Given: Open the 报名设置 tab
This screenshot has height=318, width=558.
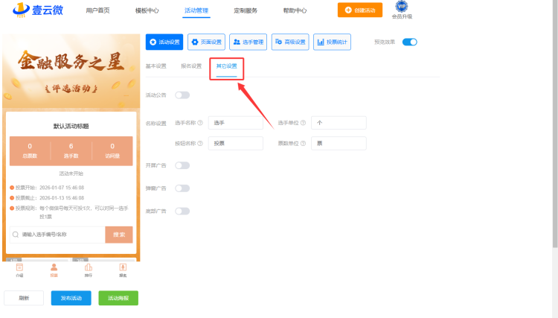Looking at the screenshot, I should coord(191,66).
